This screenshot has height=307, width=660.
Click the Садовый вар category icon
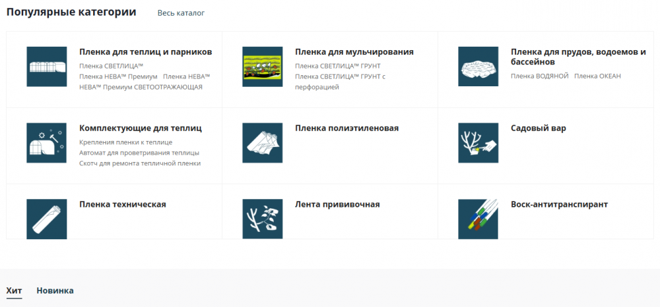coord(478,143)
